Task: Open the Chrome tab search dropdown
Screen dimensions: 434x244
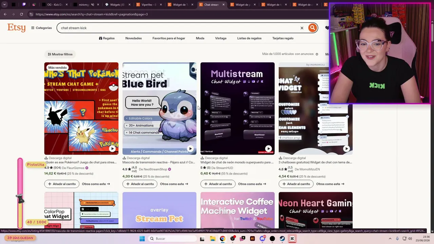Action: pyautogui.click(x=4, y=5)
